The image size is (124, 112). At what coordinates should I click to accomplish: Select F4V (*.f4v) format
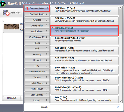(84, 99)
